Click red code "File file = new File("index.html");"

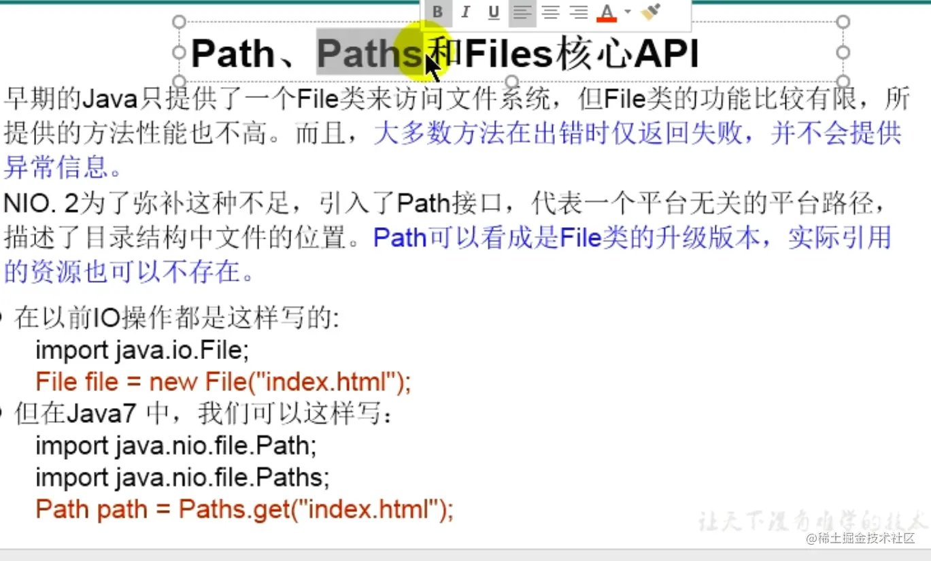click(x=224, y=382)
